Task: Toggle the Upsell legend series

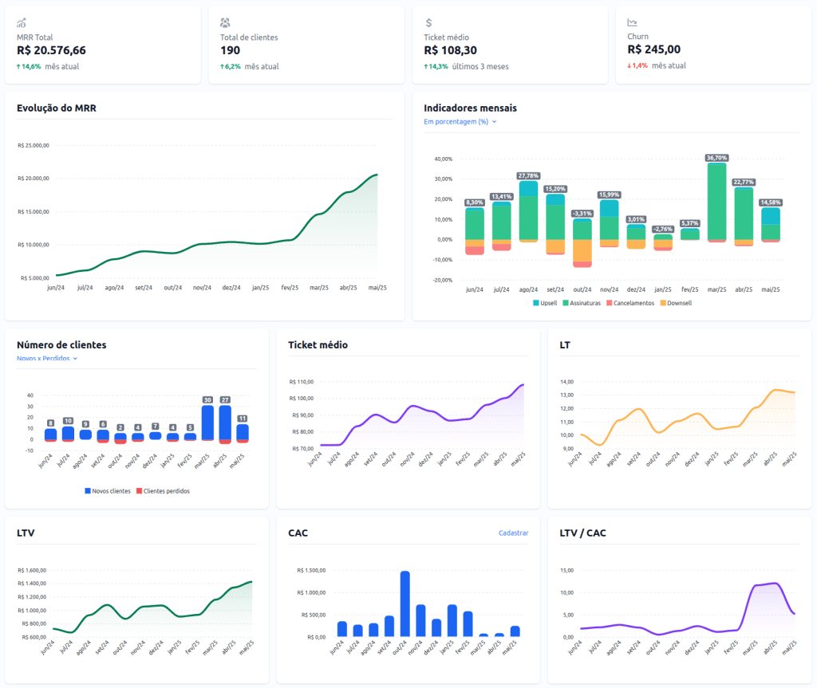Action: coord(545,303)
